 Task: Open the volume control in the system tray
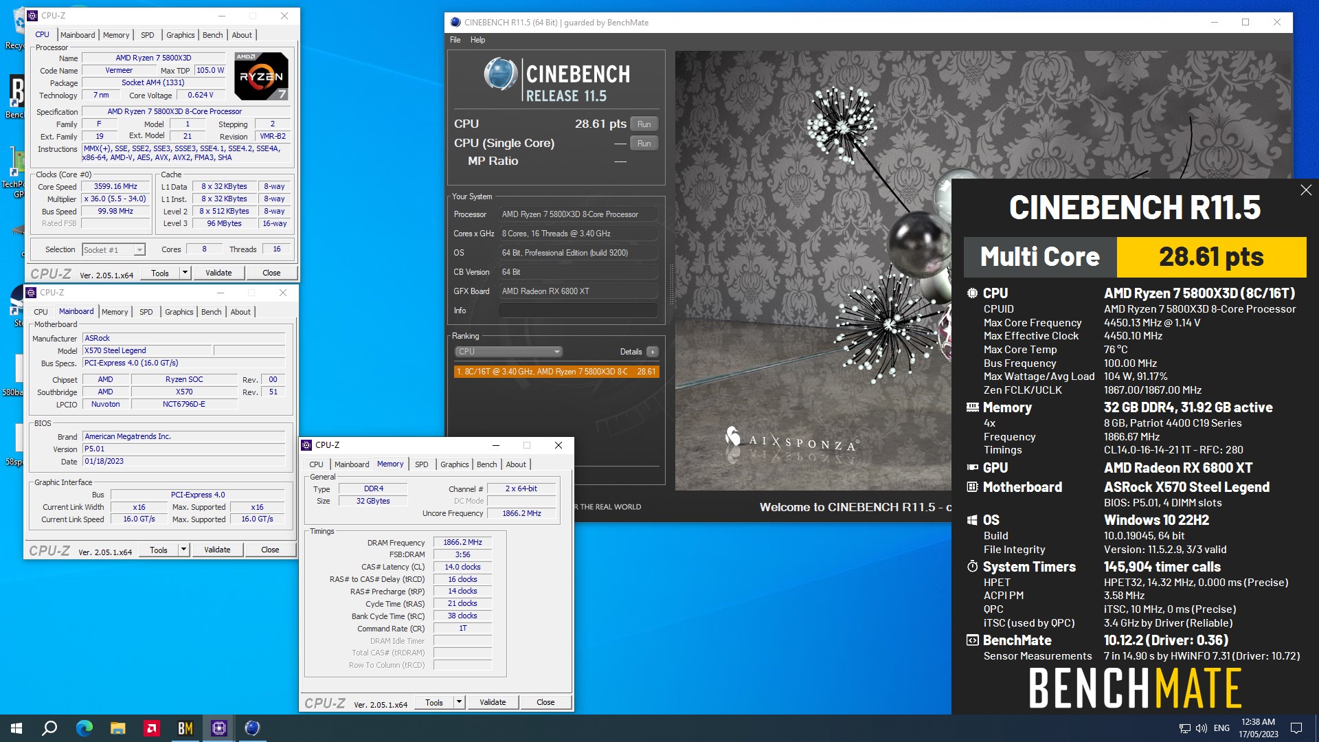click(1202, 728)
